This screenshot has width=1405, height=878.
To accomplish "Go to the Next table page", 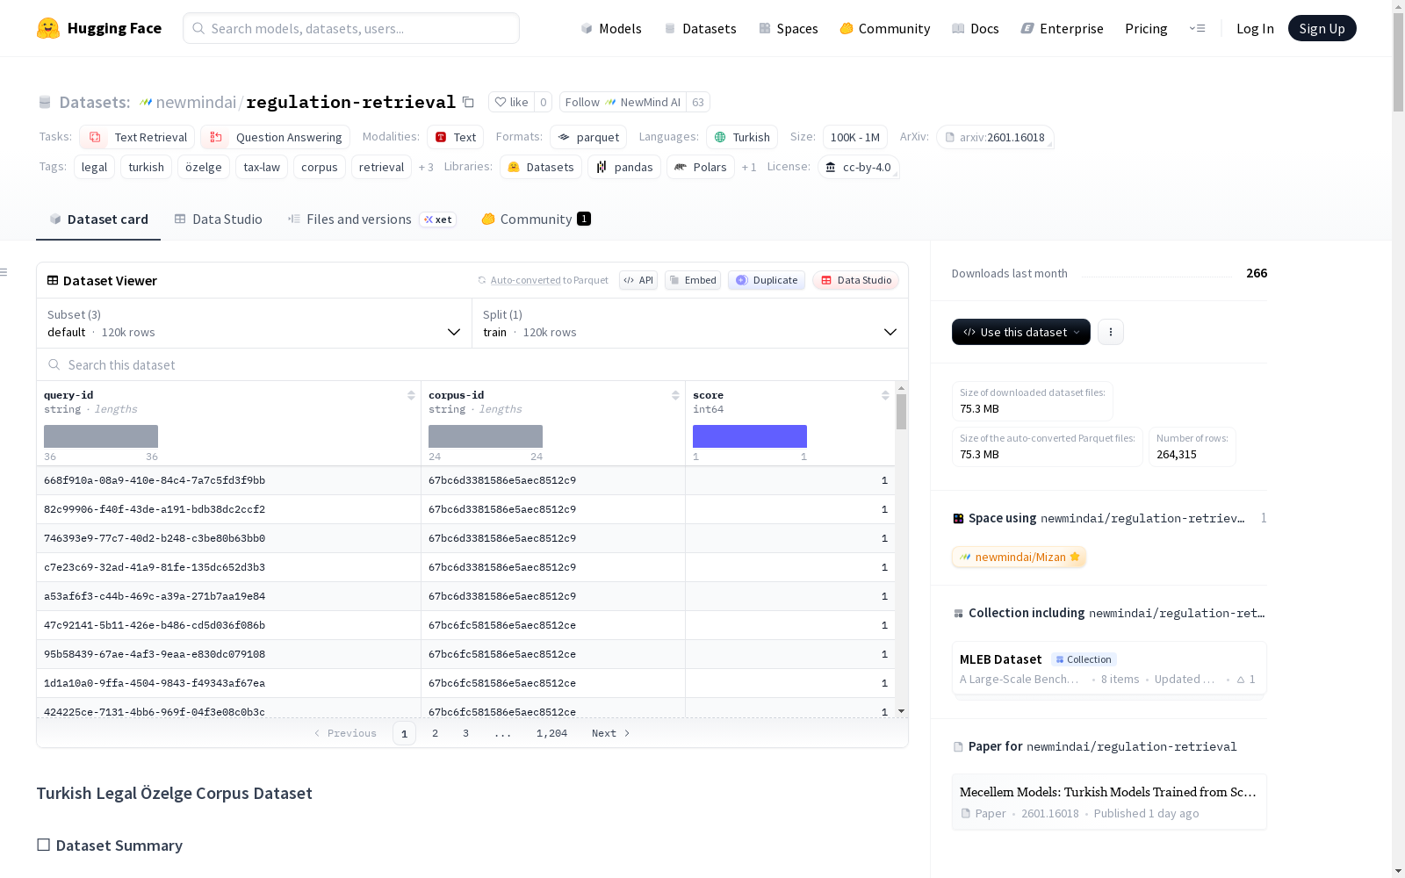I will click(610, 733).
